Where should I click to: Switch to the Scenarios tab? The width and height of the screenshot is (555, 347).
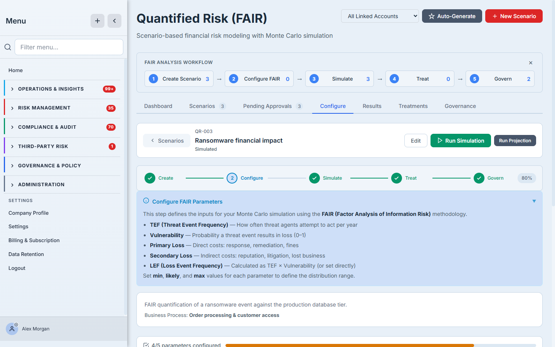coord(207,106)
